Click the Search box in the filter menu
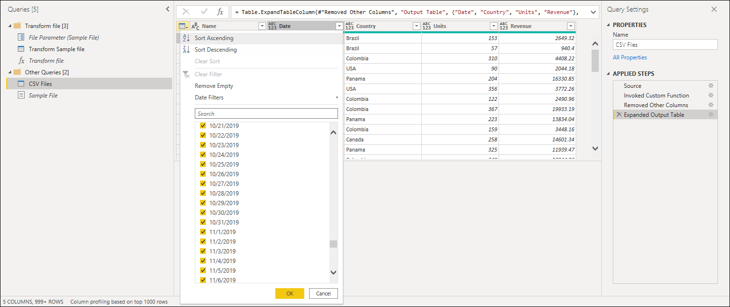This screenshot has width=730, height=307. pos(266,113)
